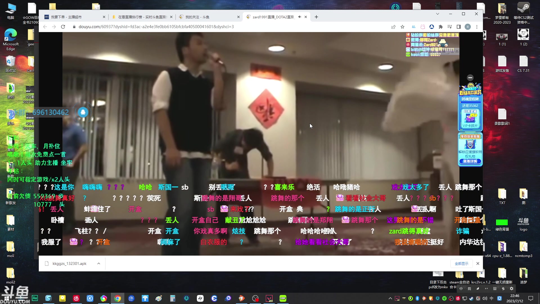Open the hls extension icon

click(x=414, y=27)
